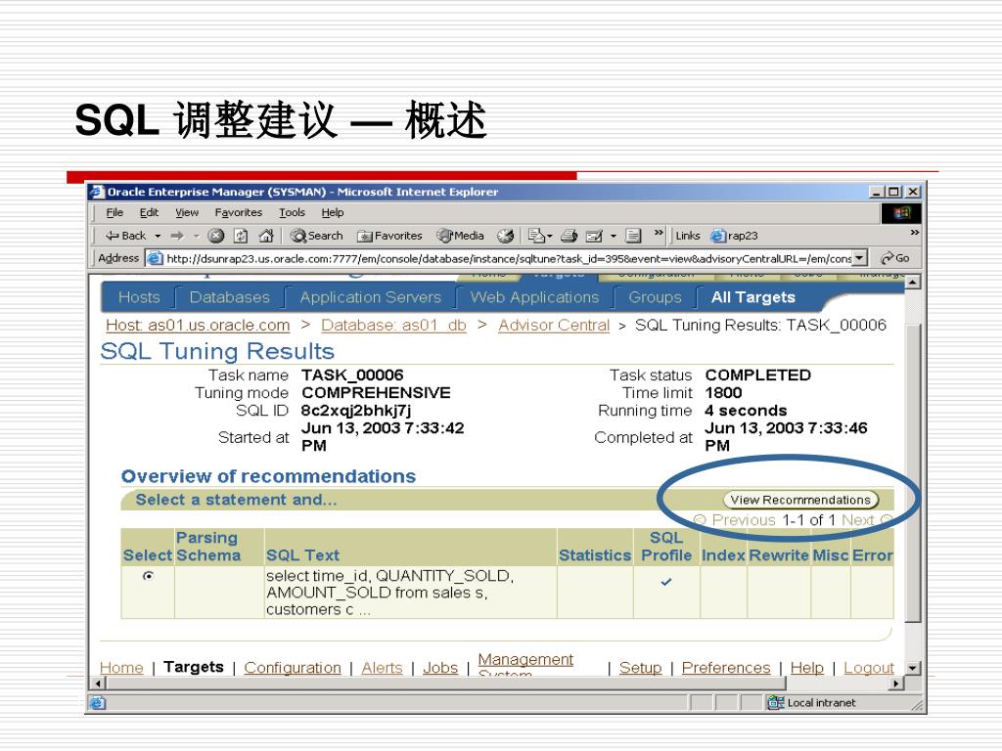Click the horizontal scrollbar right arrow
1002x751 pixels.
(x=896, y=684)
